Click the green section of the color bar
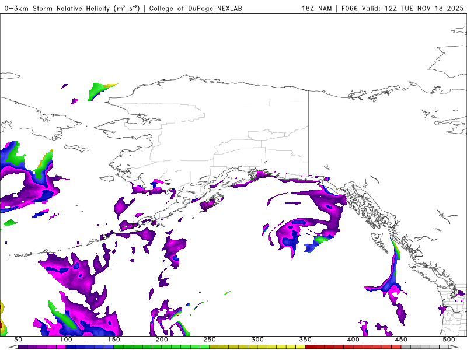 click(162, 347)
